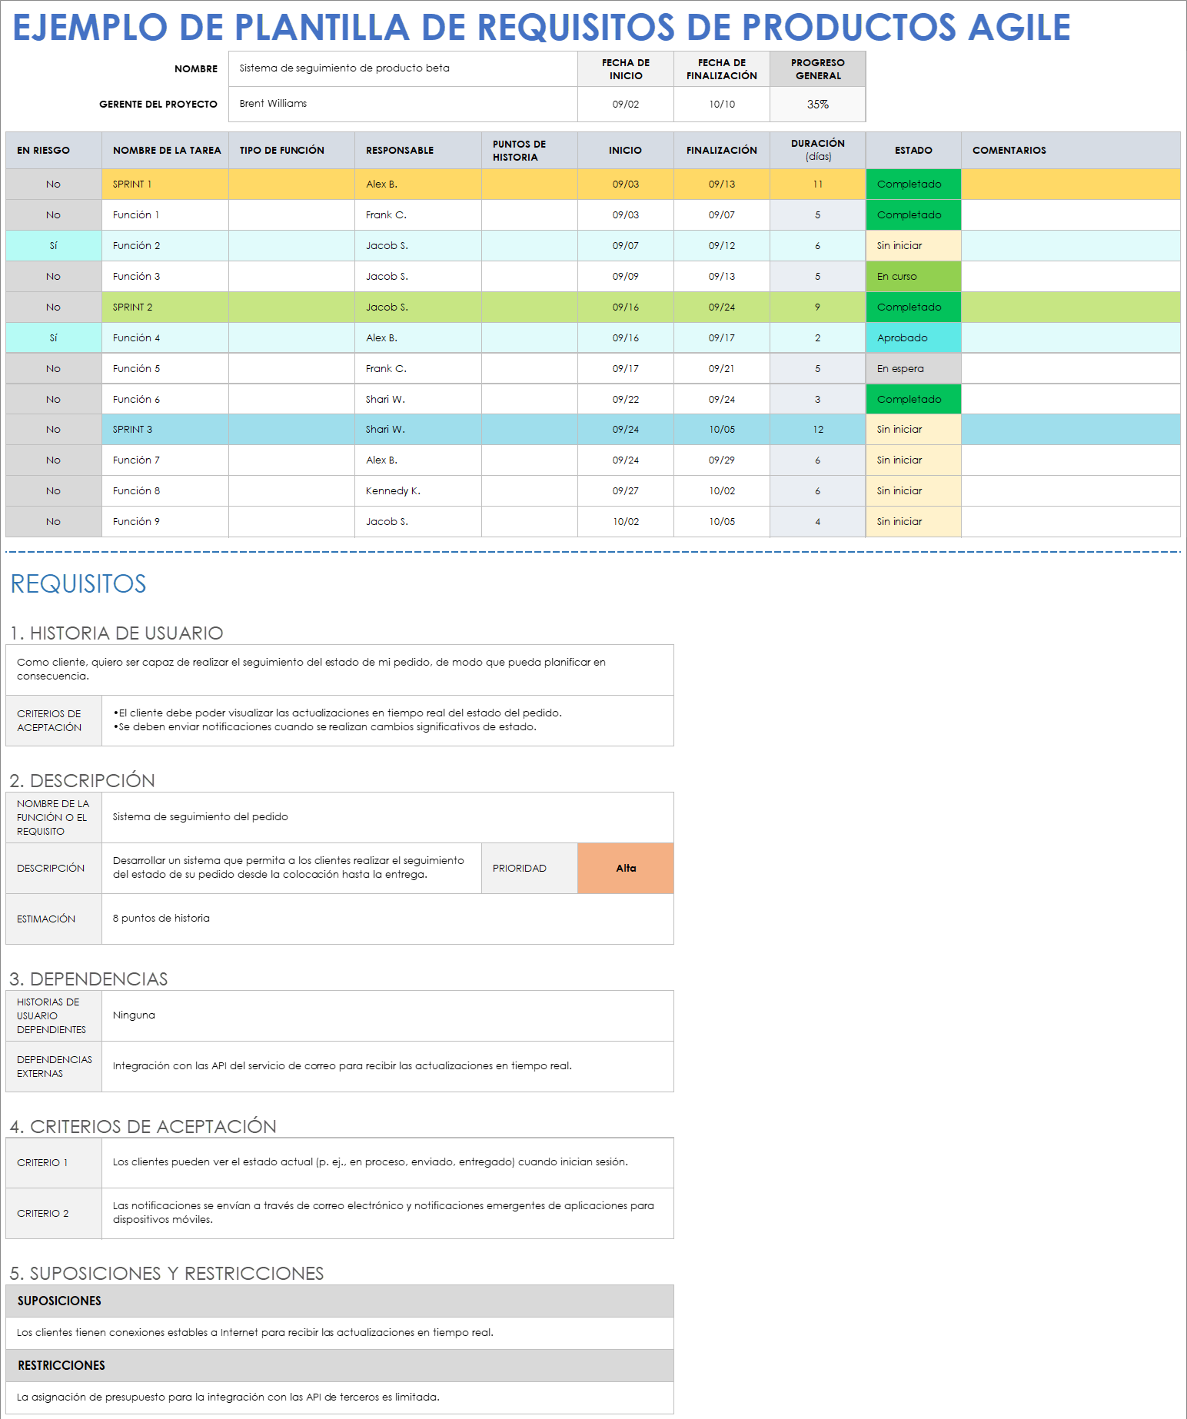The width and height of the screenshot is (1187, 1419).
Task: Click the start date 09/27 for Función 8
Action: (x=626, y=491)
